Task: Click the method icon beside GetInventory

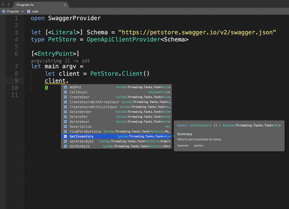Action: tap(65, 137)
